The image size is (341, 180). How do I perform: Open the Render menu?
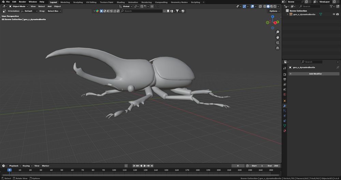pyautogui.click(x=22, y=2)
